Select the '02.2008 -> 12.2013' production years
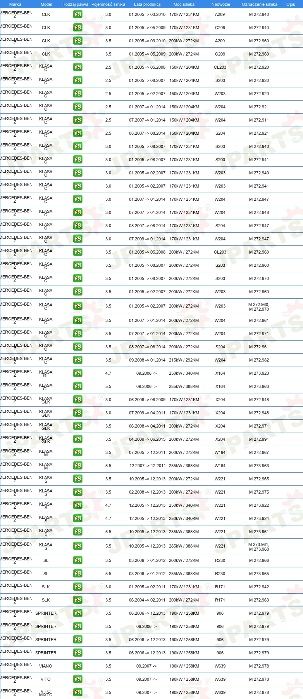The width and height of the screenshot is (303, 699). (x=147, y=492)
